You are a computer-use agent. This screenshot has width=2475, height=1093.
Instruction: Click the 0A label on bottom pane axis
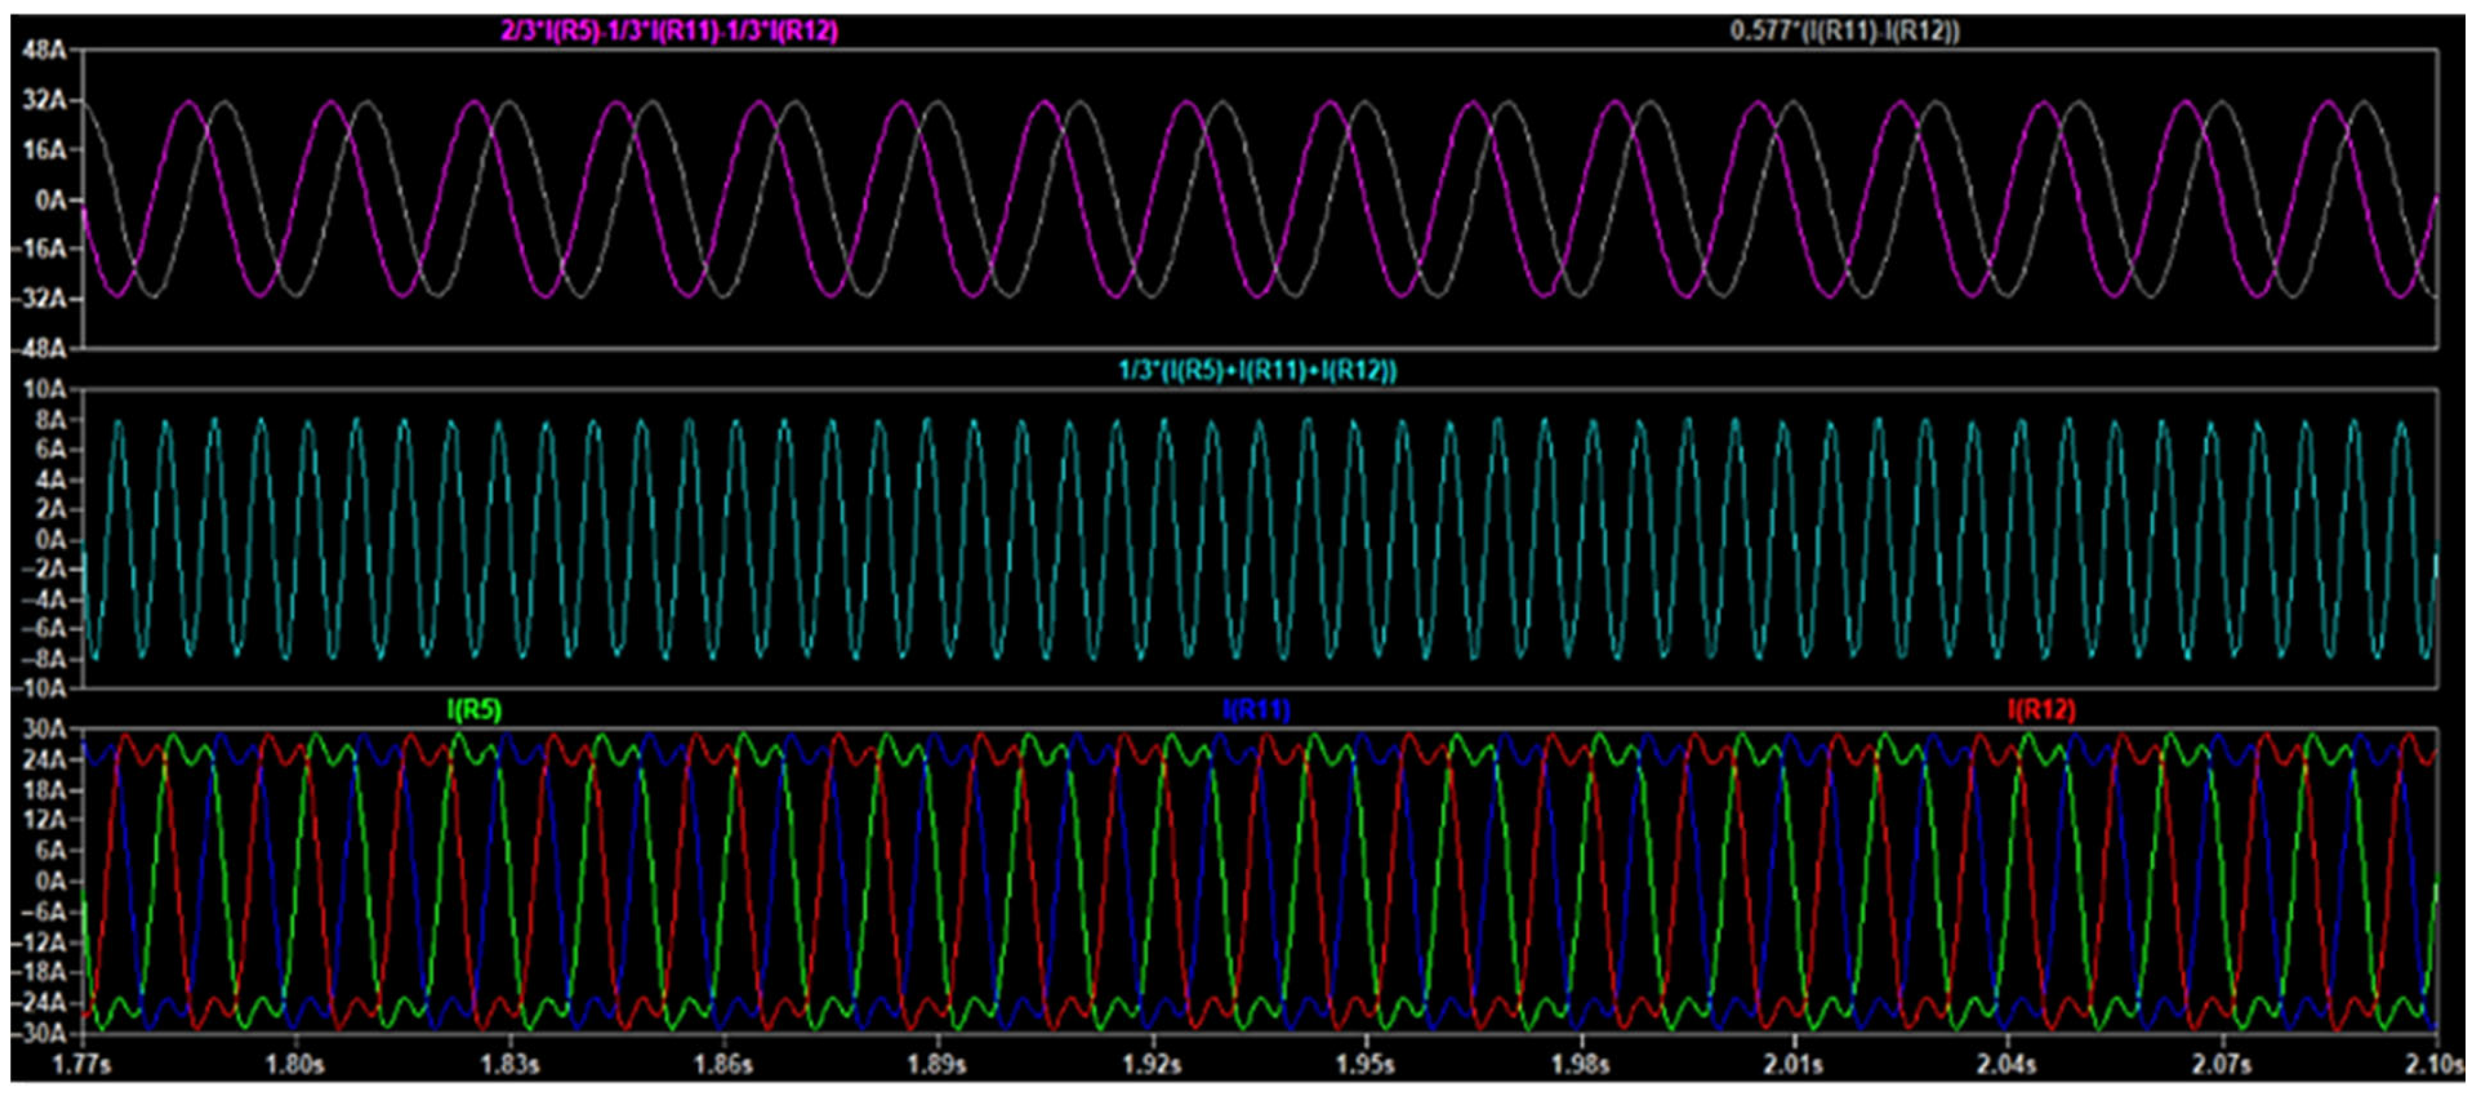(52, 882)
